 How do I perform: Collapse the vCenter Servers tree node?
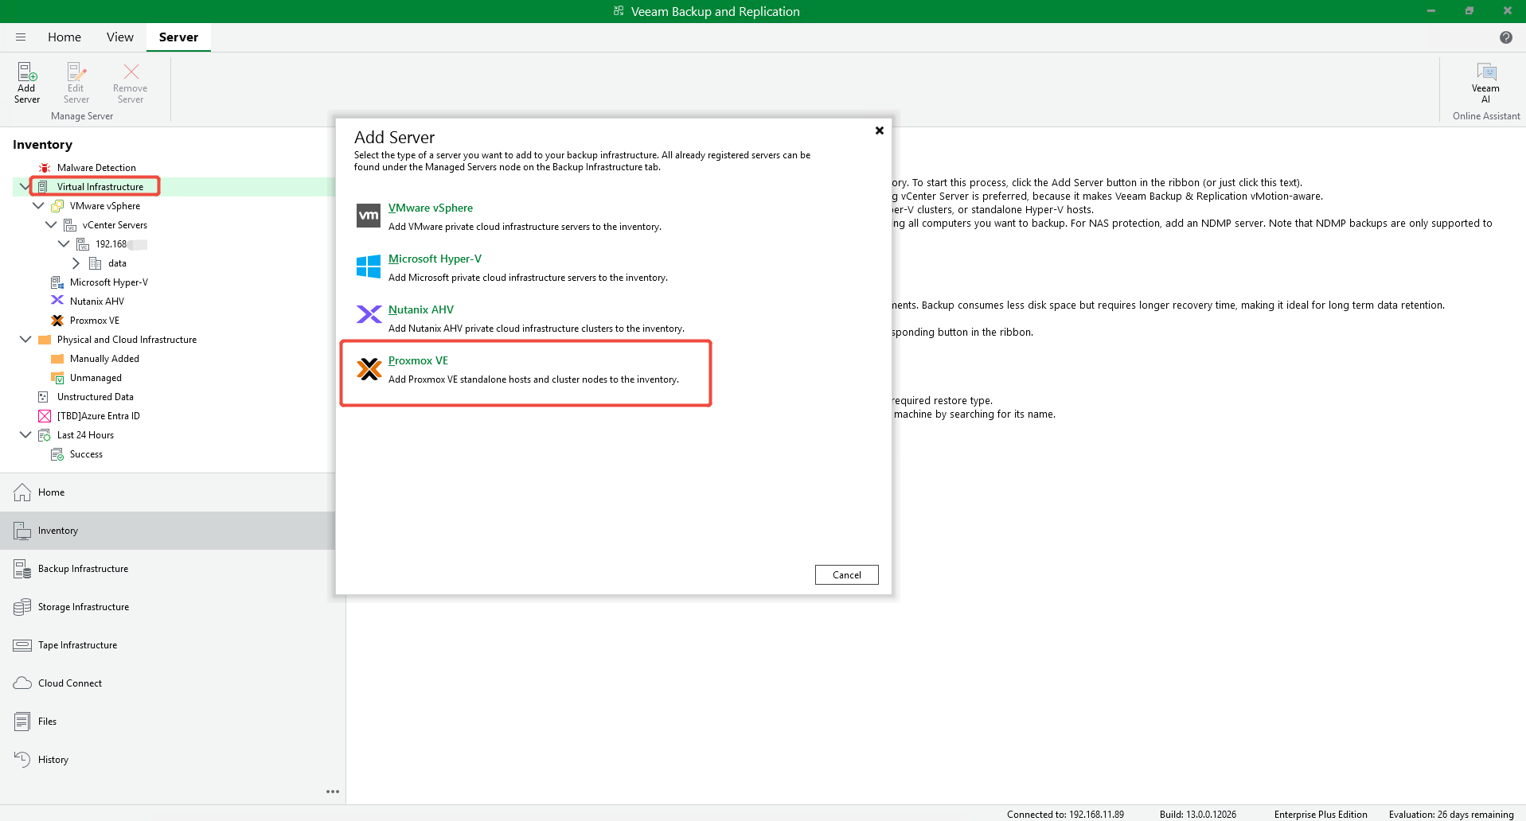(51, 224)
